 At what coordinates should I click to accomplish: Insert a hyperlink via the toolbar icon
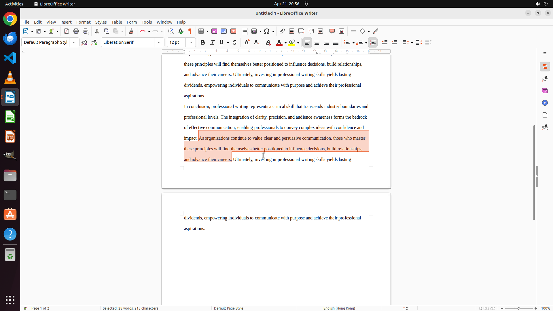pos(282,31)
